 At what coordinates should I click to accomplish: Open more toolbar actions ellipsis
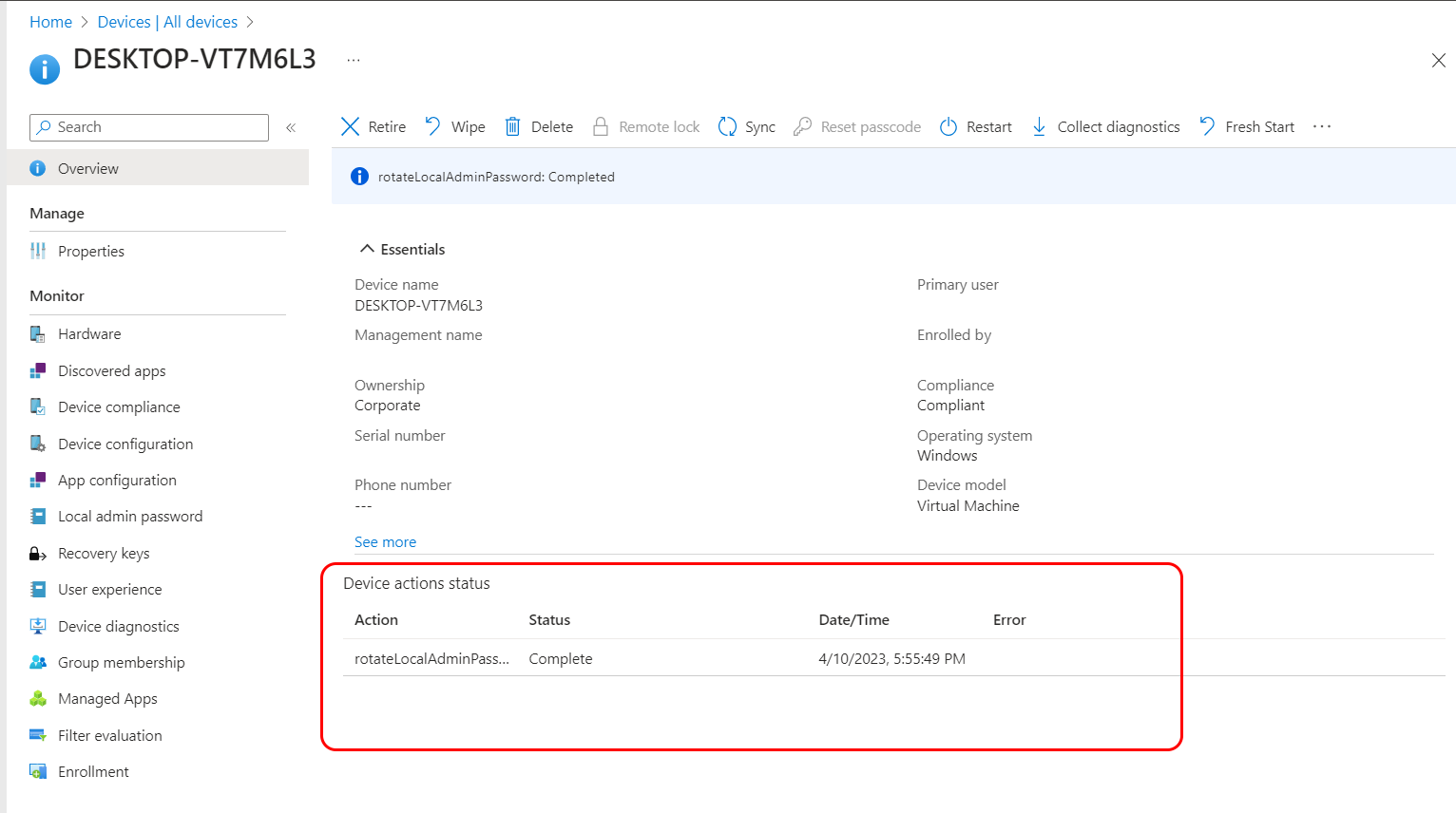click(1322, 126)
